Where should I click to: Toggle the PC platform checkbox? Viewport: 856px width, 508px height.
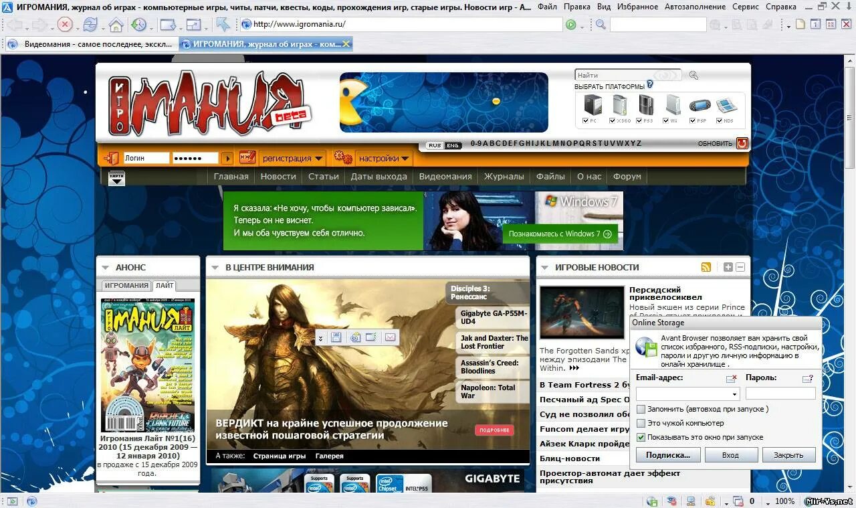585,121
